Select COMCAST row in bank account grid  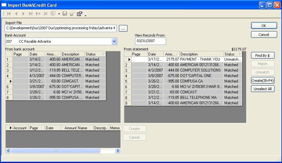pyautogui.click(x=56, y=81)
